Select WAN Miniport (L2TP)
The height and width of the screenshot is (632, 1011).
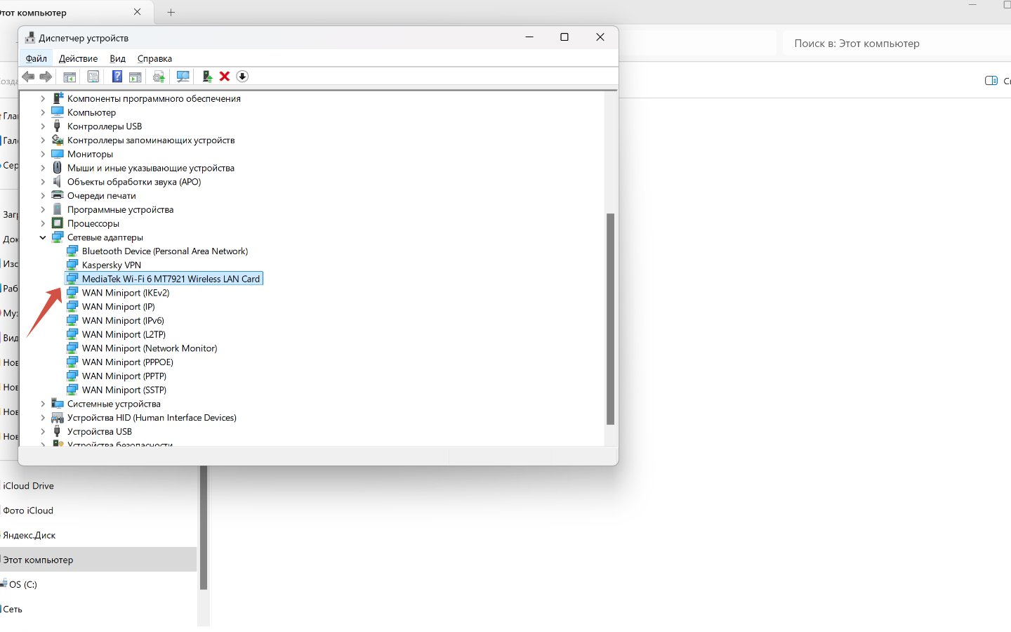pos(124,334)
